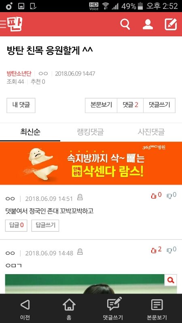Tap the write post pencil icon
This screenshot has width=182, height=323.
[x=171, y=24]
